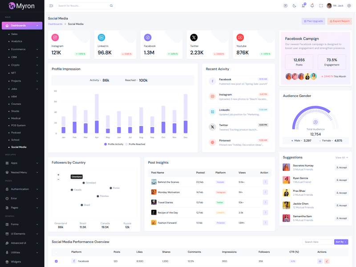Screen dimensions: 356x267
Task: Enter fullscreen mode via header icon
Action: point(321,6)
